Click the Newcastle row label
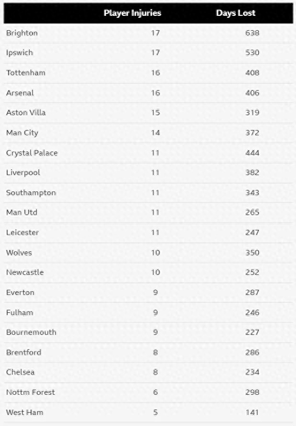The image size is (296, 426). point(25,272)
